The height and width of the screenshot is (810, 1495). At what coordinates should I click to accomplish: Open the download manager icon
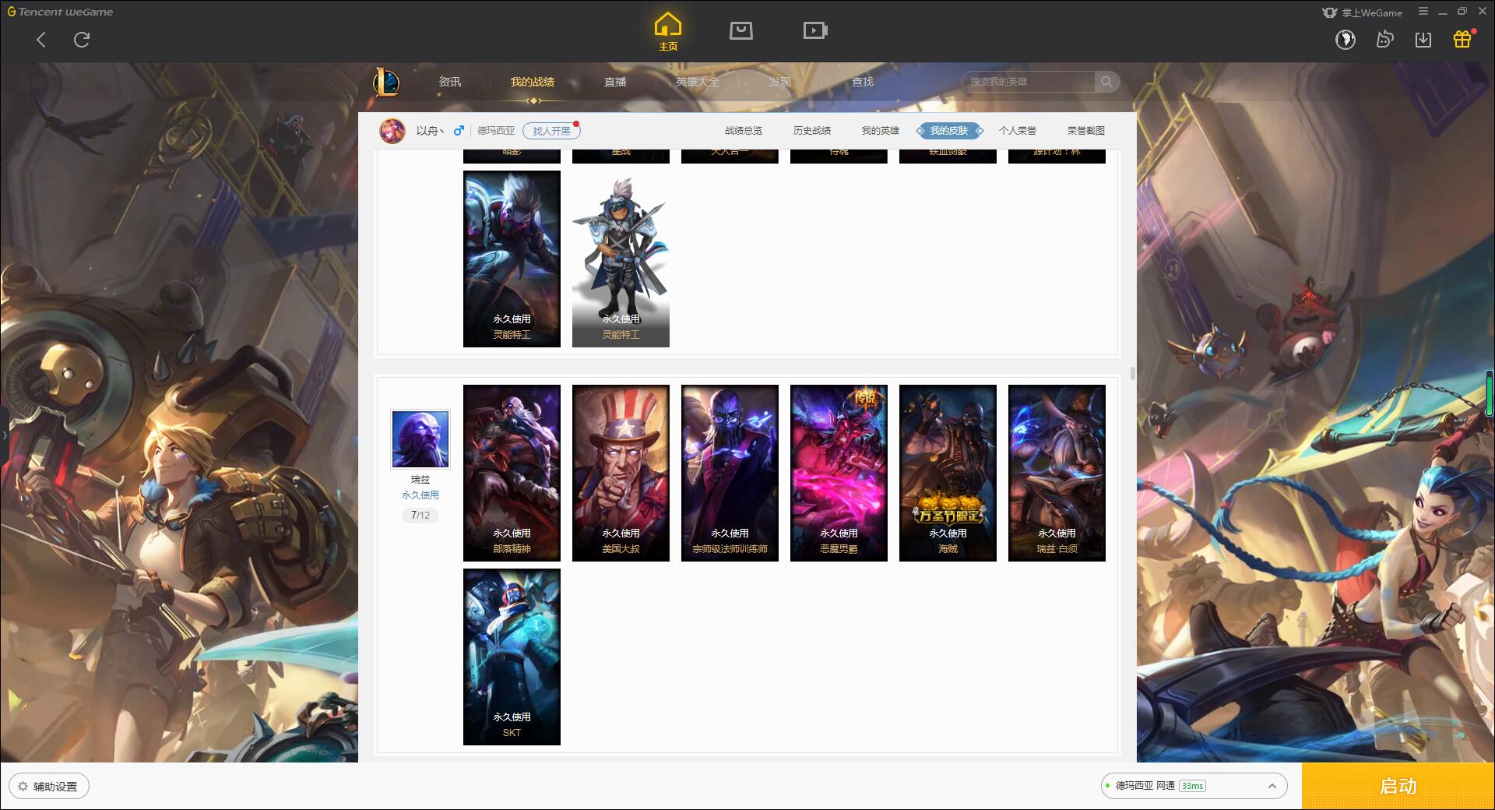[1423, 40]
